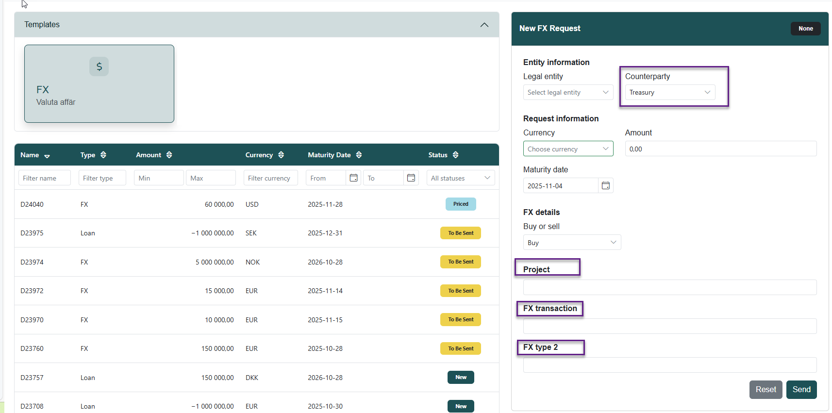Open the All statuses filter dropdown
The height and width of the screenshot is (413, 832).
pos(461,178)
